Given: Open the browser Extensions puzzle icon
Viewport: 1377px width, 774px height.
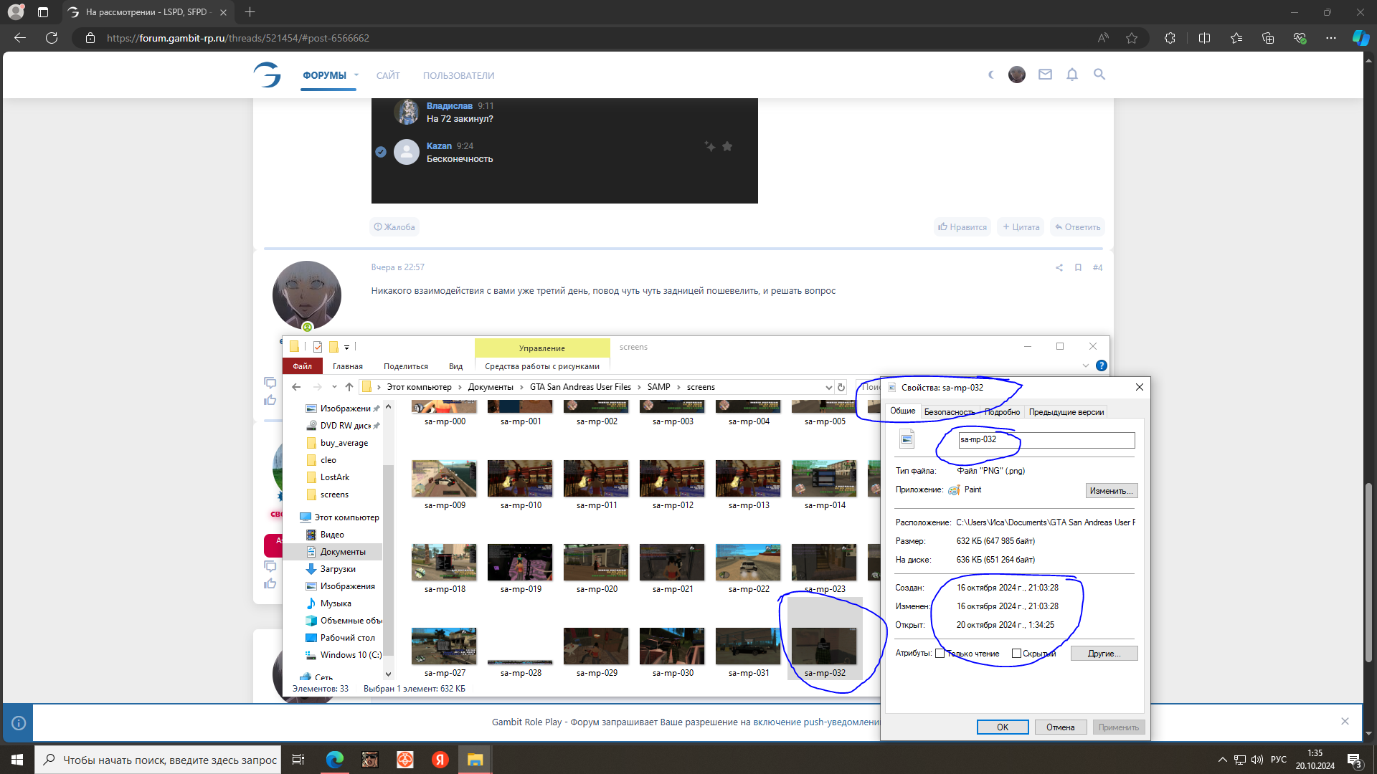Looking at the screenshot, I should tap(1170, 38).
